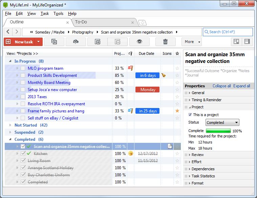
Task: Check the MLO program team checkbox
Action: click(23, 68)
